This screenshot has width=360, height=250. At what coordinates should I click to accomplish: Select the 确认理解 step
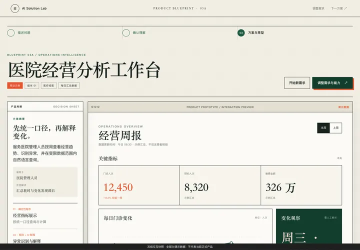(x=139, y=33)
